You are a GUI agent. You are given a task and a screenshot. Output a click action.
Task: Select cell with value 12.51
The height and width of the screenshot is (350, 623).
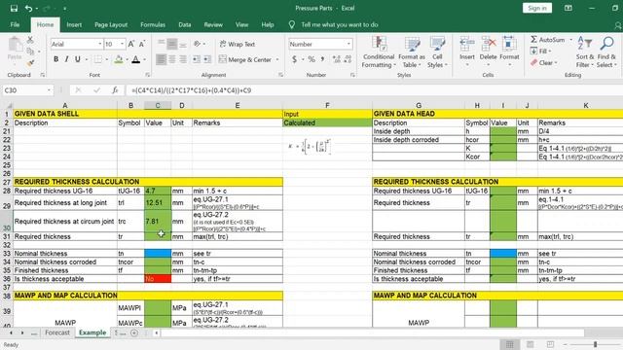(x=158, y=203)
